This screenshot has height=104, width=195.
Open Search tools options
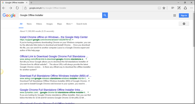coord(82,24)
